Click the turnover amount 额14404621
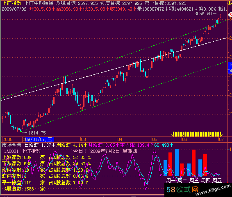232x197 pixels. coord(181,9)
